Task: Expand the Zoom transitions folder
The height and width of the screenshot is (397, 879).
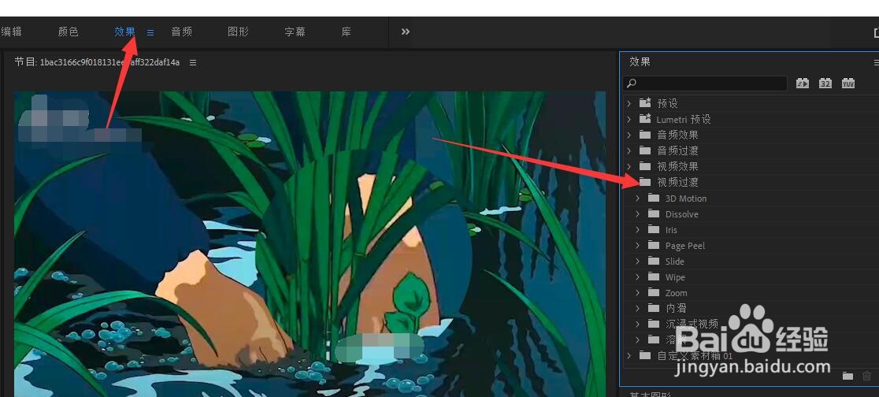Action: [637, 292]
